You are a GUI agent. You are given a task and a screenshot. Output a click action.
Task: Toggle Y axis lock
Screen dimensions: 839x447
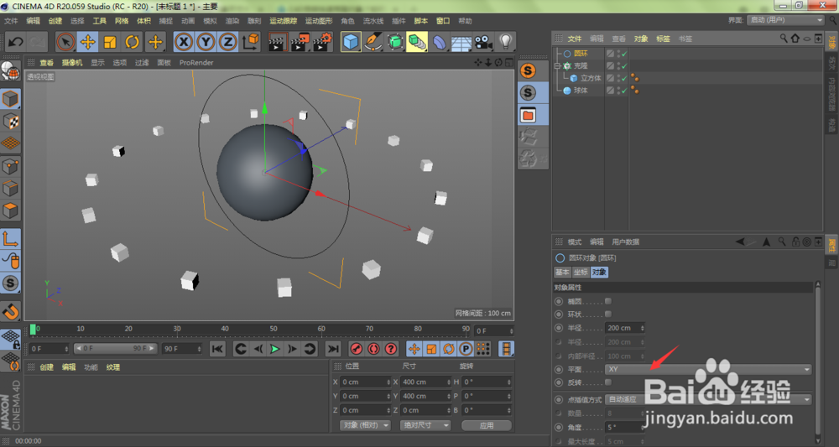[x=206, y=42]
